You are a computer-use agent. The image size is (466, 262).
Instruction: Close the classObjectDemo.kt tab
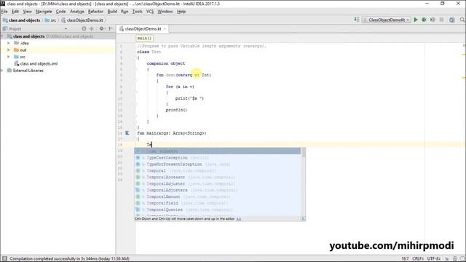(x=165, y=29)
